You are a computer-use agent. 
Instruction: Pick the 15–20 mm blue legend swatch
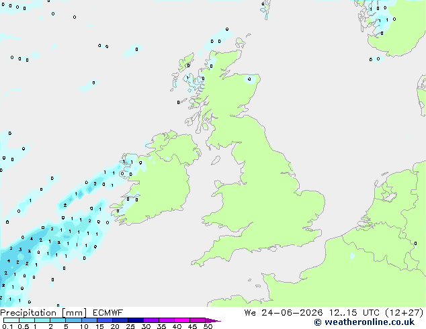point(104,320)
